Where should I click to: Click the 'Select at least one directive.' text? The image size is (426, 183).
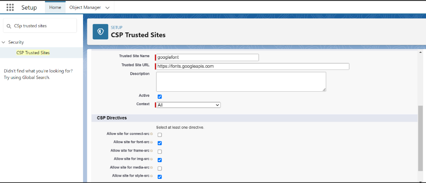click(x=180, y=127)
